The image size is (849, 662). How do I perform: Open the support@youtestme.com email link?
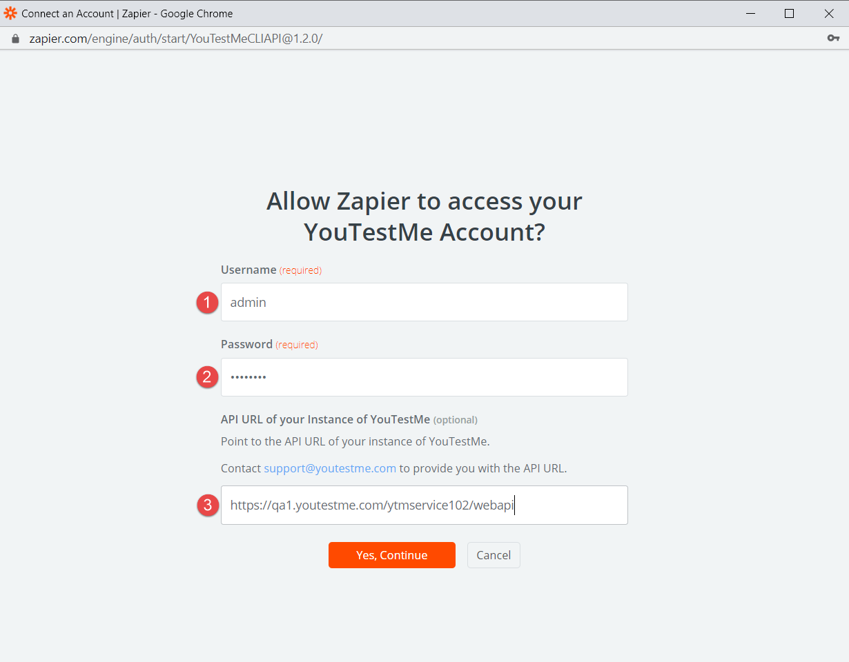[x=330, y=468]
